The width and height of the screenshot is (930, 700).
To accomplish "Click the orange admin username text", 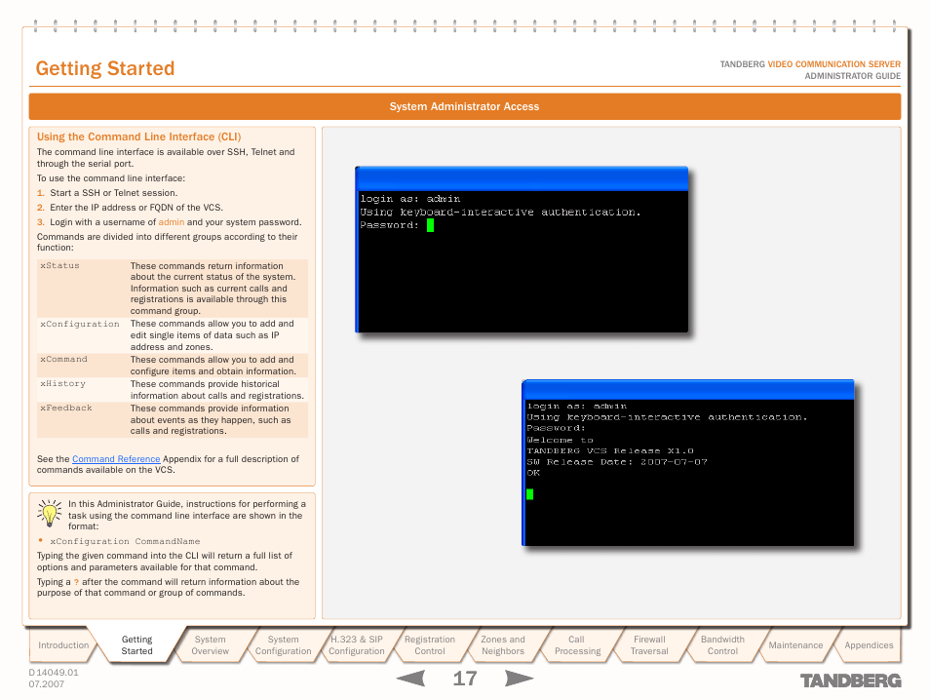I will click(172, 222).
